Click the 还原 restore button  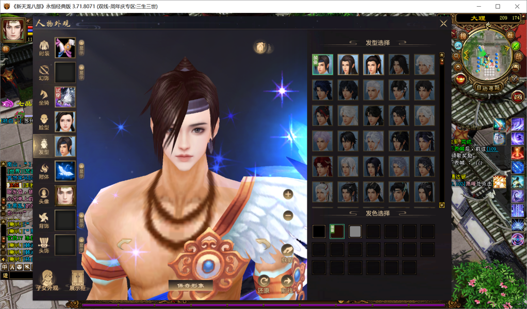pos(263,284)
